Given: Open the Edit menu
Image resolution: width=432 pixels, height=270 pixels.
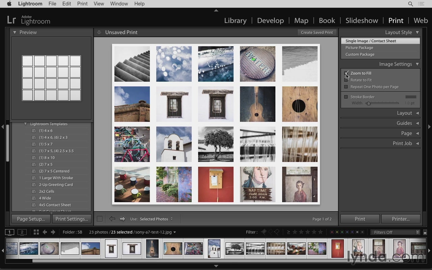Looking at the screenshot, I should [66, 4].
